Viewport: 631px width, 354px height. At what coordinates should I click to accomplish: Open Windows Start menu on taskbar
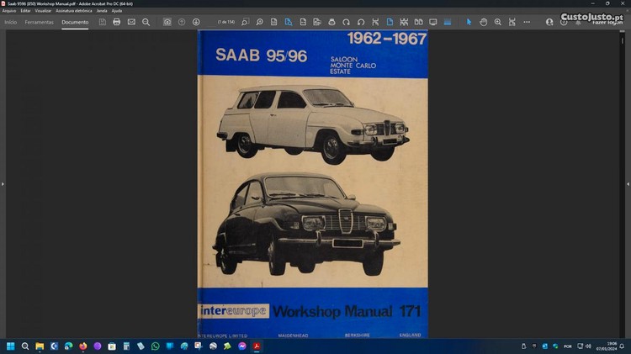click(x=11, y=346)
